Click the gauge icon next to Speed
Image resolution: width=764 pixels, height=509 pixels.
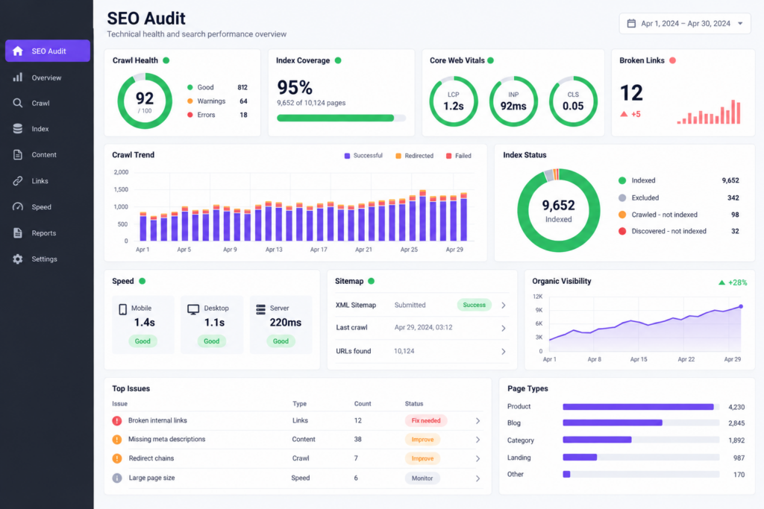(x=18, y=207)
